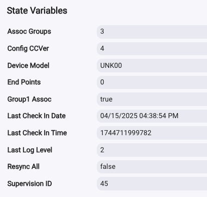The height and width of the screenshot is (197, 207).
Task: Click the Last Check In Time label
Action: coord(37,133)
